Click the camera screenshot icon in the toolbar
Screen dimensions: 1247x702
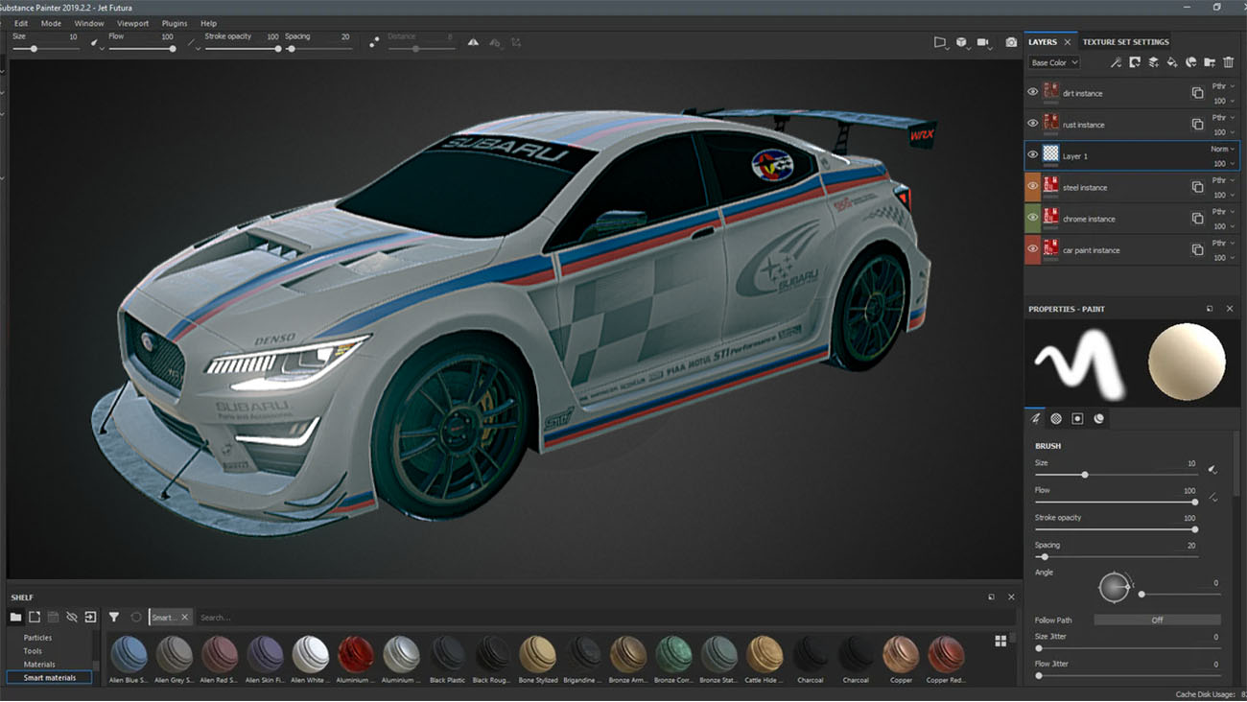point(1011,42)
